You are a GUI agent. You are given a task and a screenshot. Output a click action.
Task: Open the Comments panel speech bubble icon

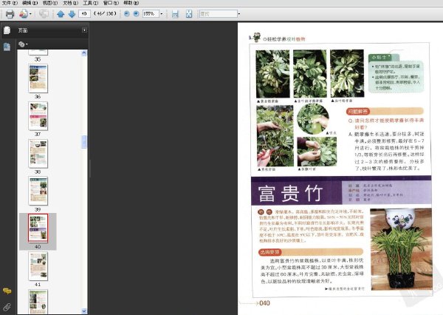pyautogui.click(x=7, y=291)
